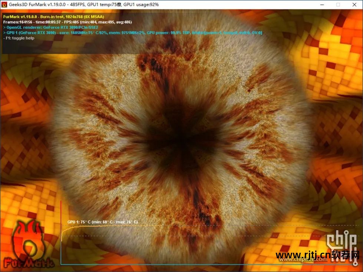
Task: Click the 'GPU 1 (GeForce RTX 3090)' core info line
Action: coord(133,33)
